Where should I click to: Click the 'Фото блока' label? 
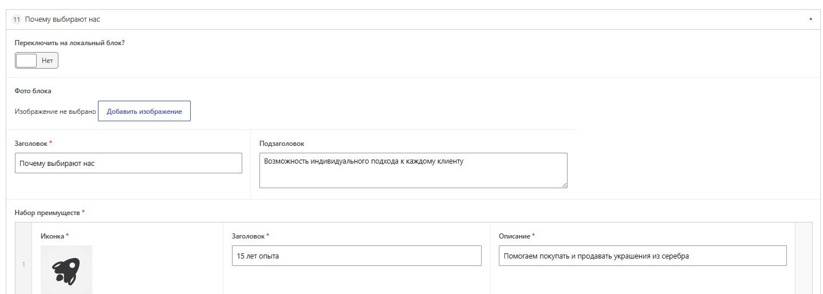[x=33, y=91]
